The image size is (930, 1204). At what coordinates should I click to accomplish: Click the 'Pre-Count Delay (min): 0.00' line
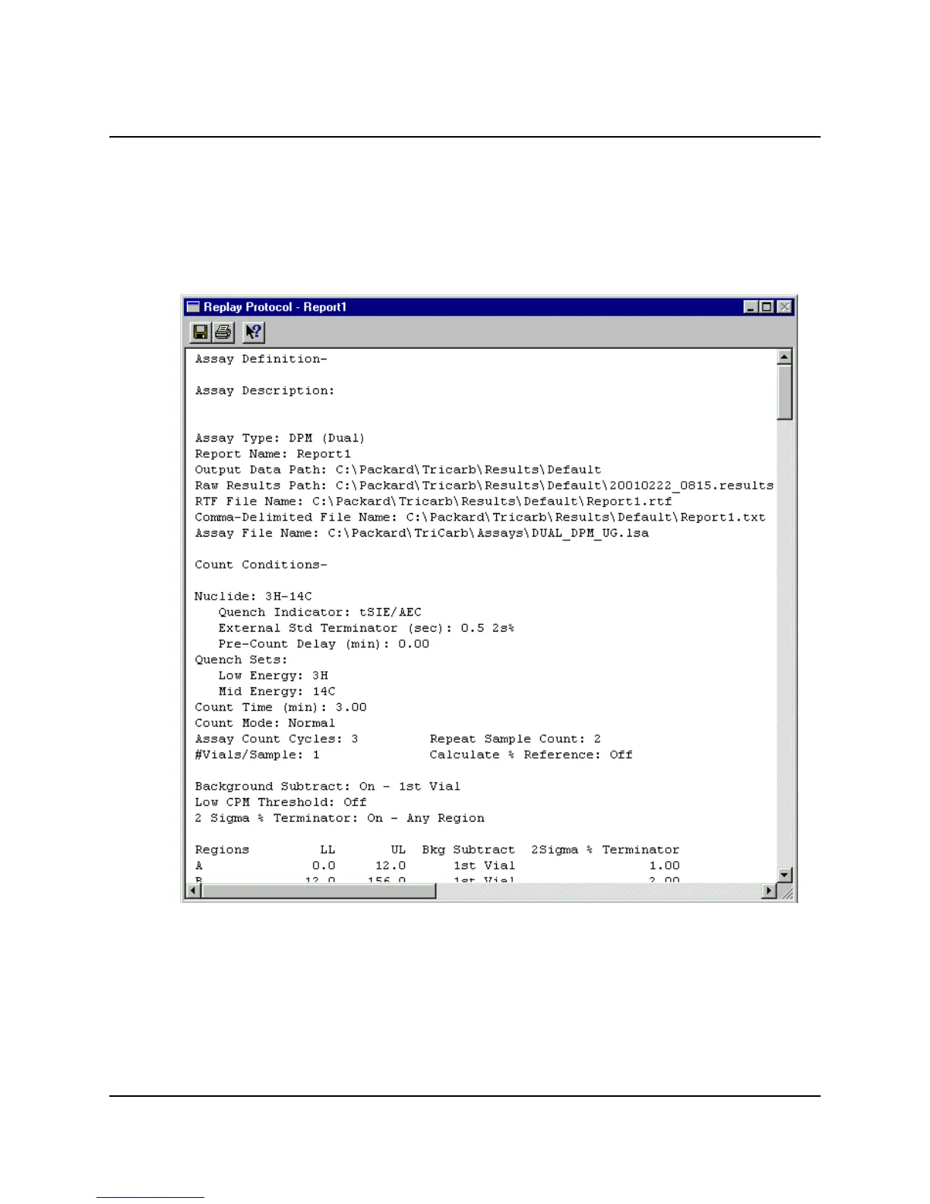point(324,644)
